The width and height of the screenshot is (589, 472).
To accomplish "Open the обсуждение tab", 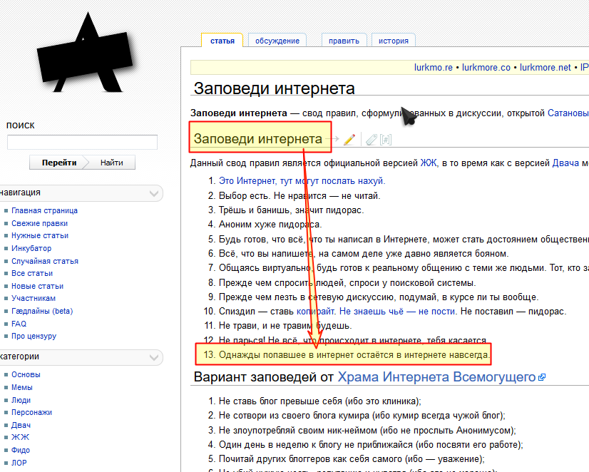I will coord(277,41).
